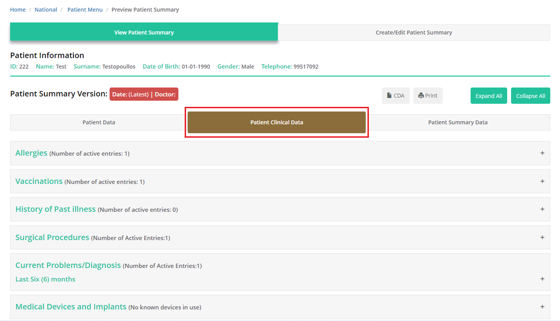Select View Patient Summary tab
560x321 pixels.
[x=144, y=33]
